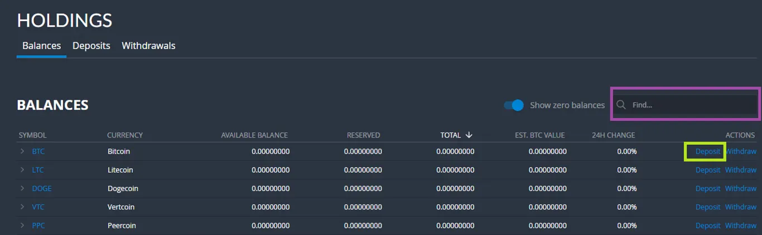Switch to the Withdrawals tab
The width and height of the screenshot is (762, 235).
click(148, 46)
